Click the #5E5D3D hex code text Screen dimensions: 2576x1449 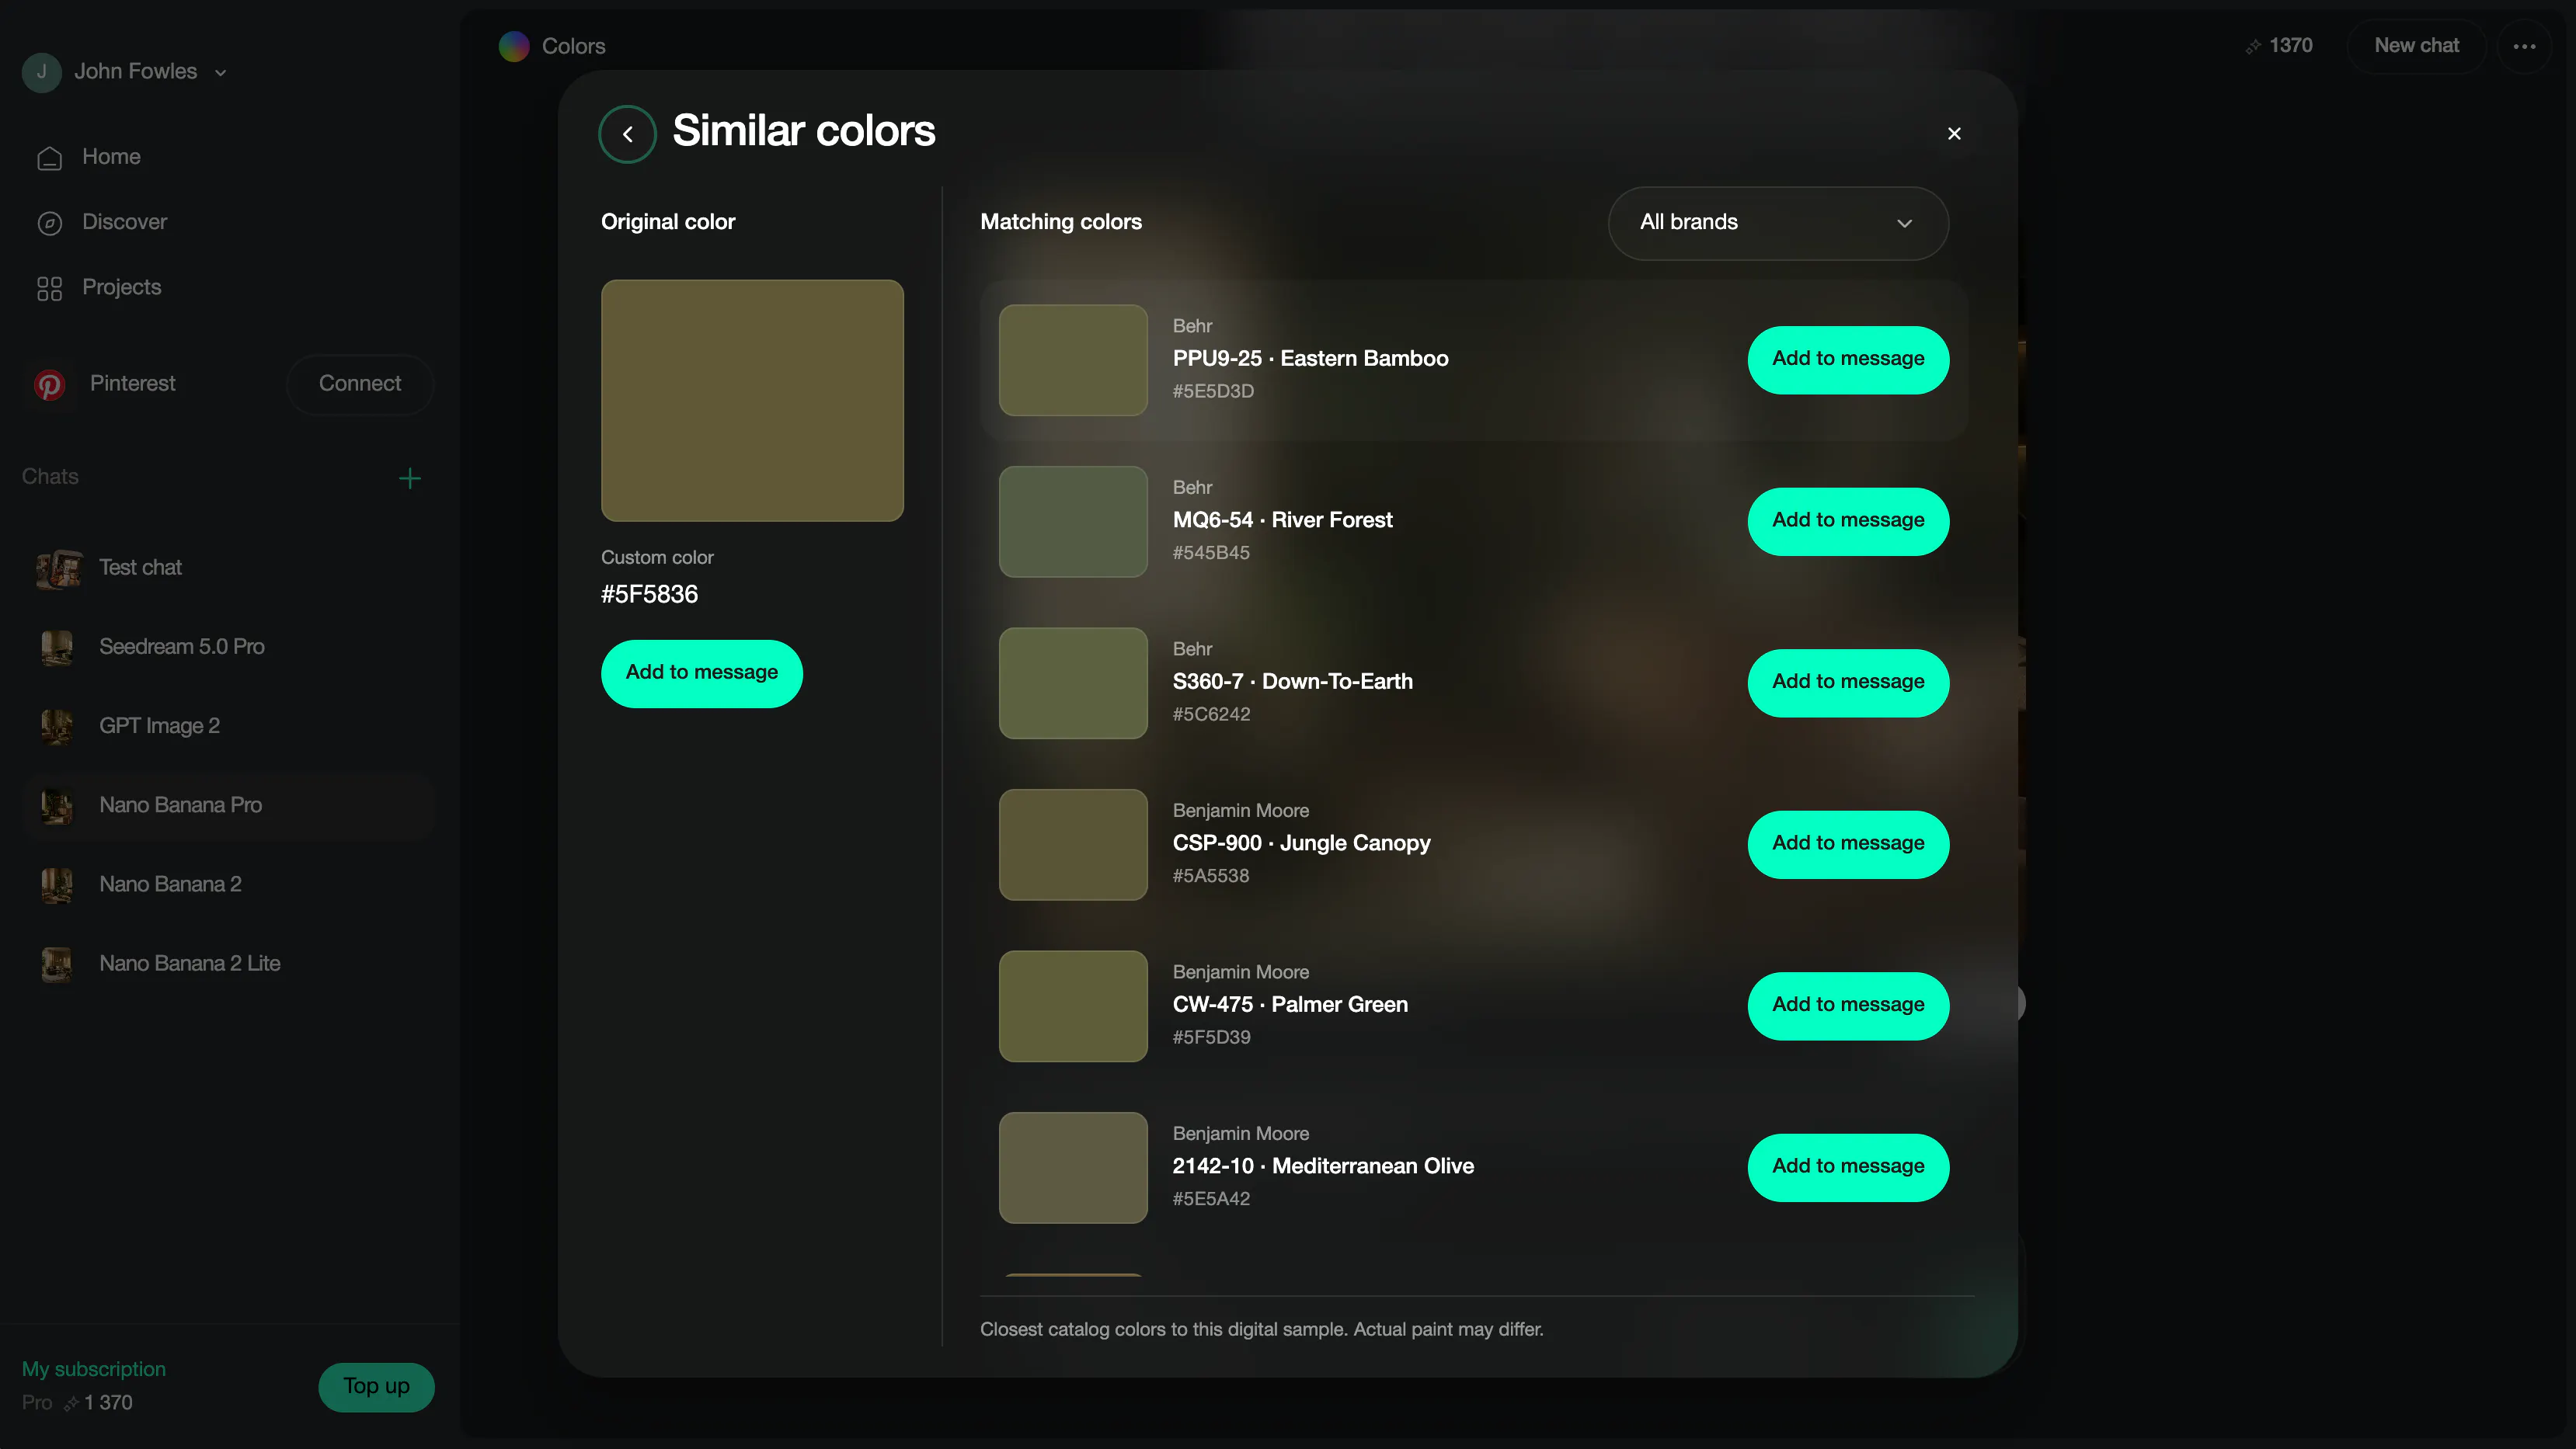(1213, 391)
